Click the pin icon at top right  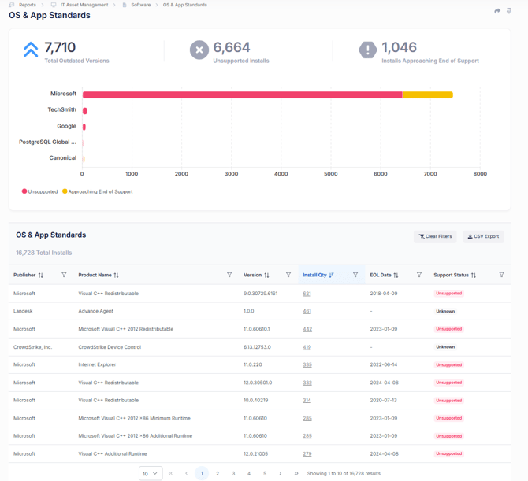click(509, 11)
